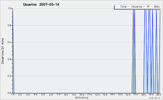The image size is (163, 100).
Task: Click the '0.6' y-axis value
Action: point(9,42)
